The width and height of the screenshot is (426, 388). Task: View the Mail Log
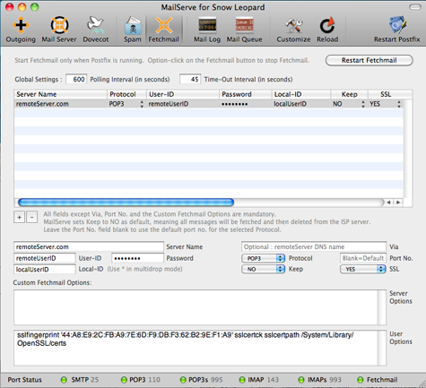[x=207, y=30]
